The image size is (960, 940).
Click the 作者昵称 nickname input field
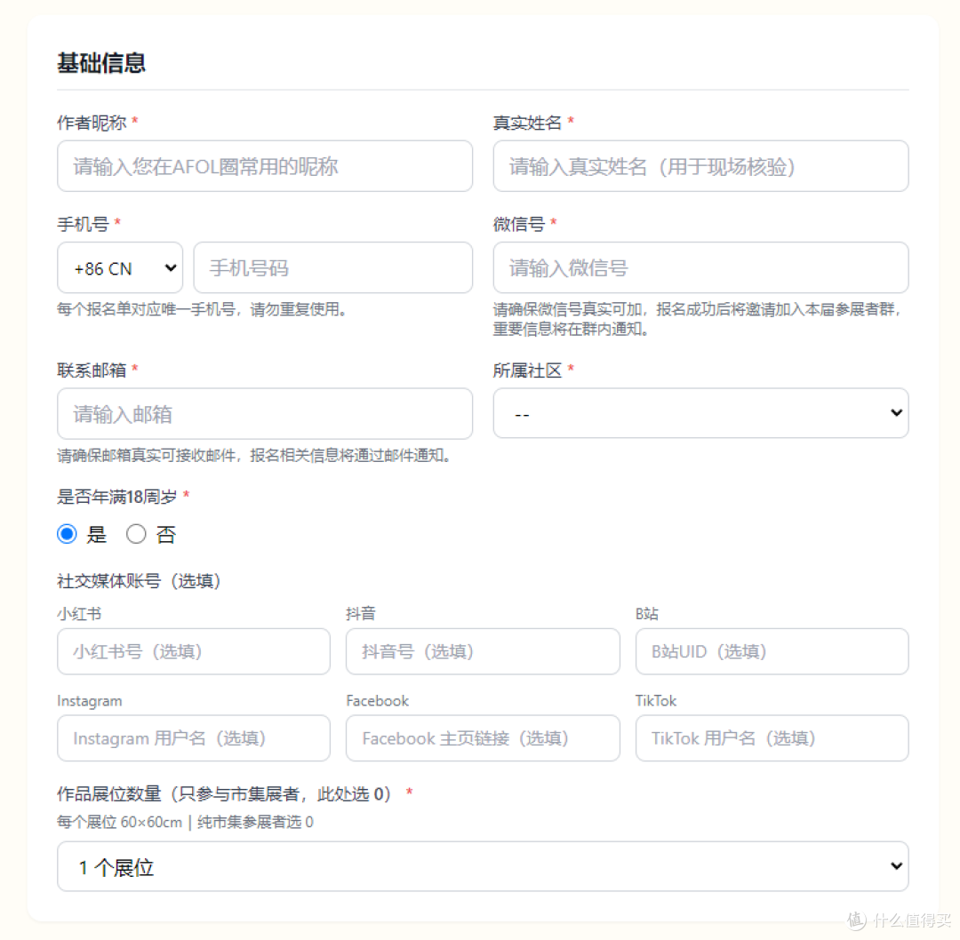pyautogui.click(x=265, y=166)
